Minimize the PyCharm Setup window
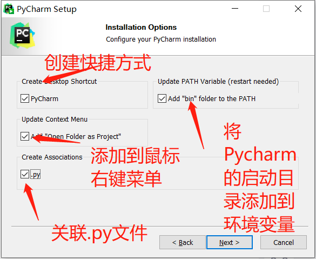This screenshot has height=259, width=316. tap(235, 9)
